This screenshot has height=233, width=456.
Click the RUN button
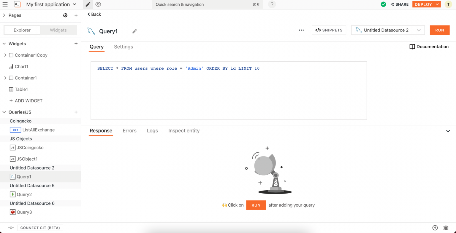pyautogui.click(x=439, y=30)
